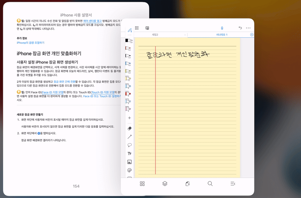Tap the page number 154 in manual
Viewport: 301px width, 198px height.
pos(76,186)
